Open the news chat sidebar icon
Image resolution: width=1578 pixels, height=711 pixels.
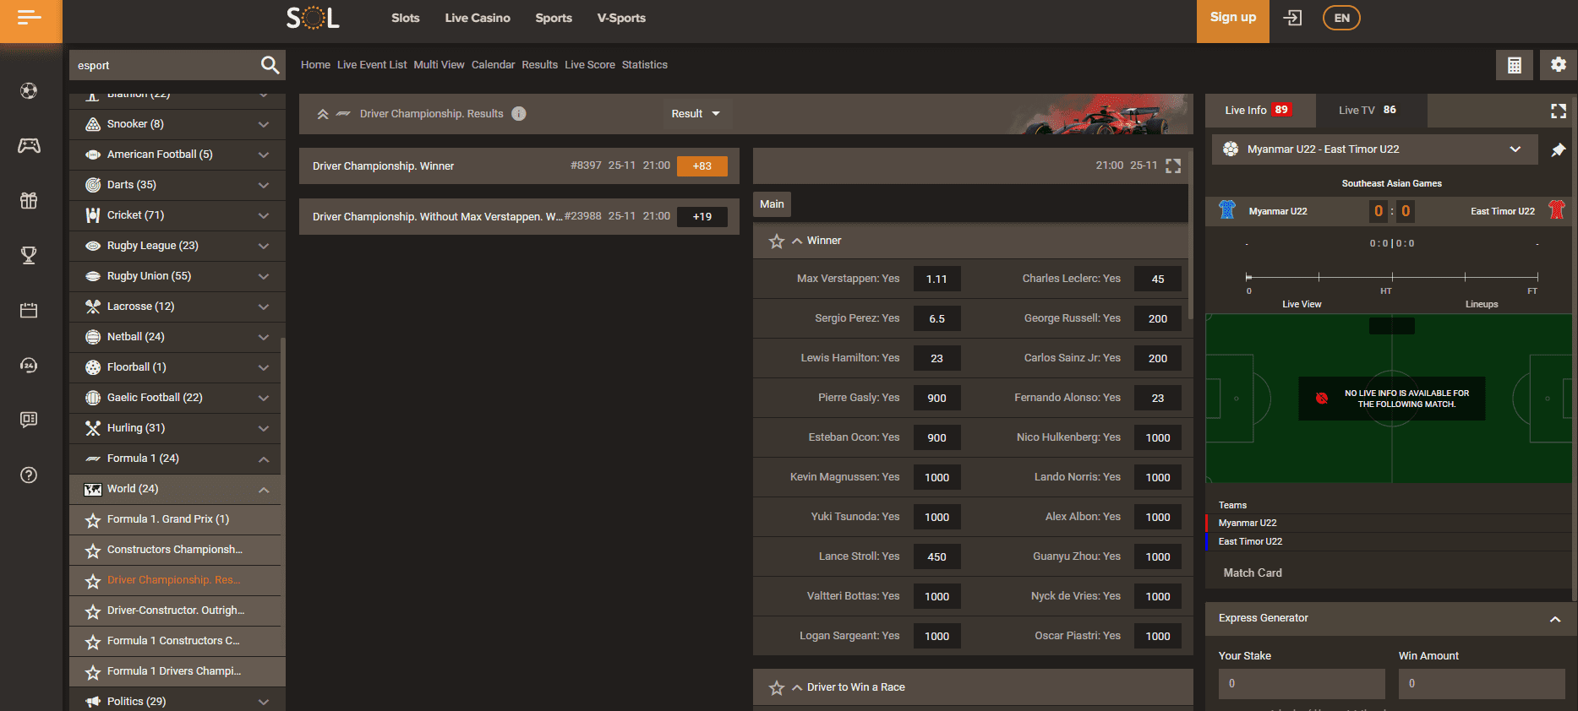click(29, 420)
